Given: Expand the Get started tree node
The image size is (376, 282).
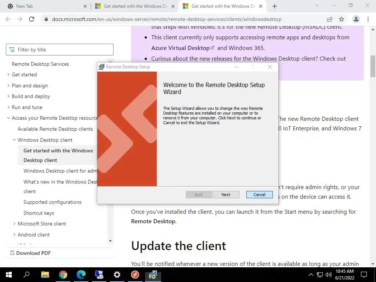Looking at the screenshot, I should coord(8,75).
